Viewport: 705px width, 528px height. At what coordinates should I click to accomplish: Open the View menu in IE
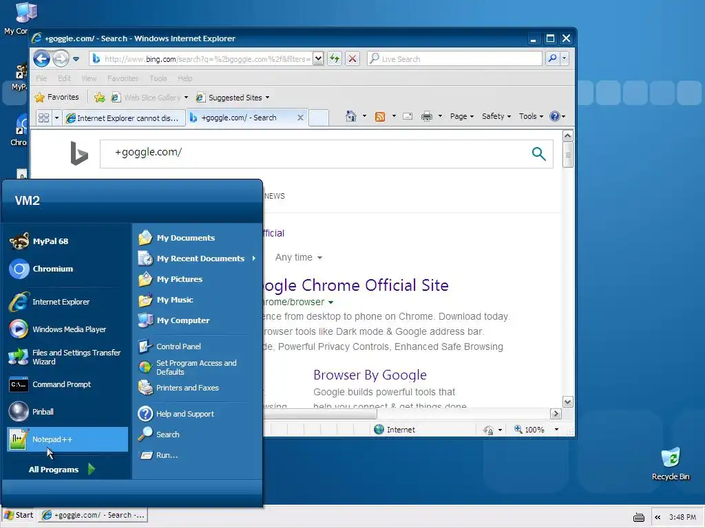click(89, 78)
